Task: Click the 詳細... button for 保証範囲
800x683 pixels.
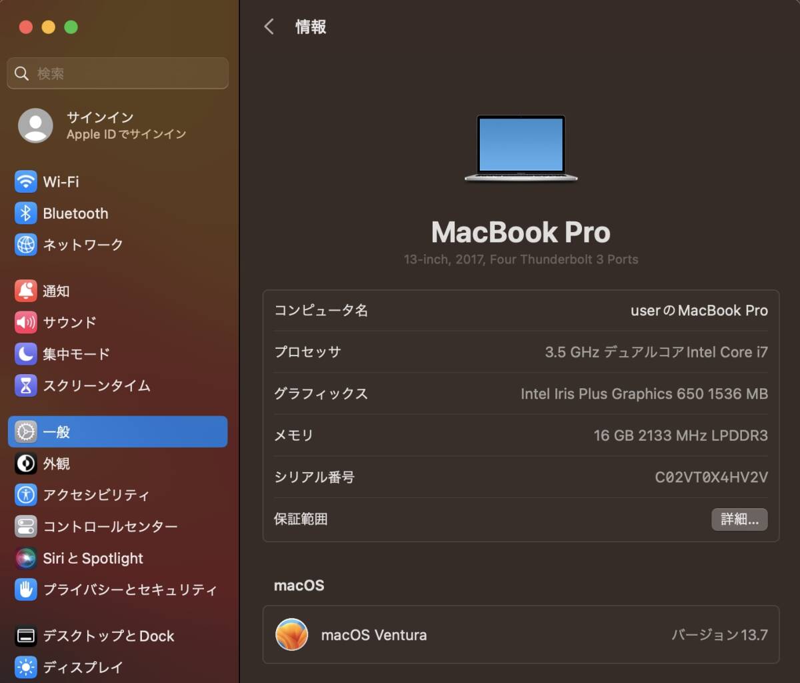Action: pos(739,520)
